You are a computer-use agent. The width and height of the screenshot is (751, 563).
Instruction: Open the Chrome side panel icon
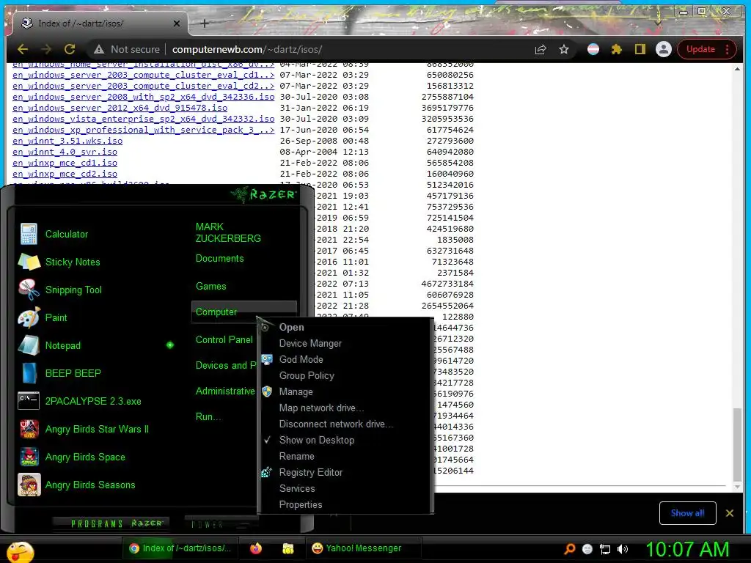(640, 49)
